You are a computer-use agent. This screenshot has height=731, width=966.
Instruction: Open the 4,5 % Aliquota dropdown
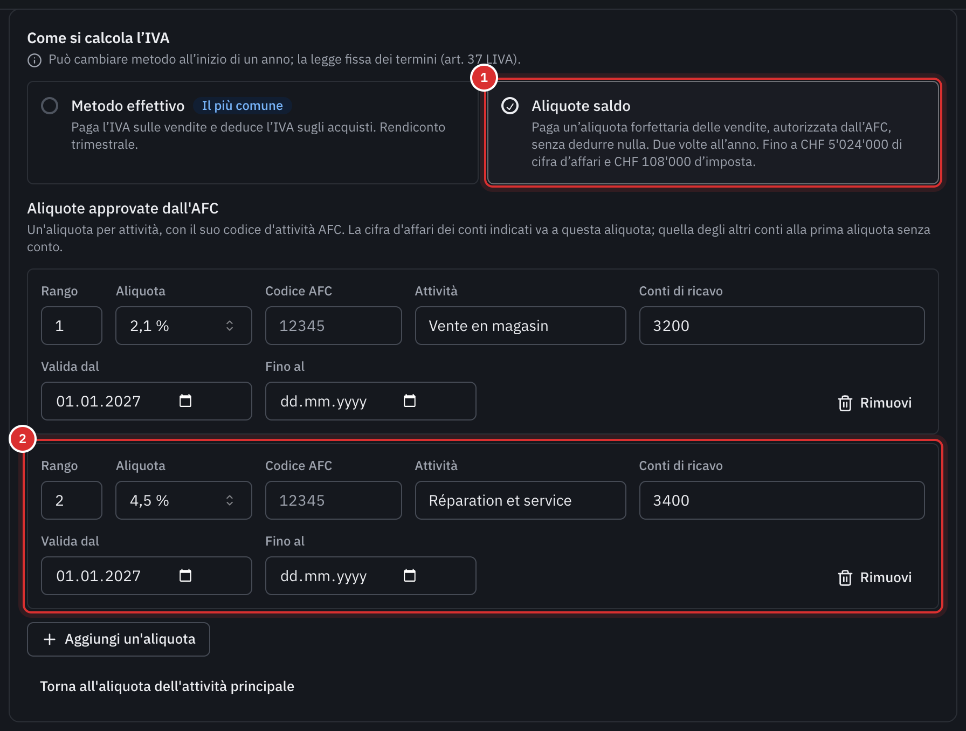pos(184,500)
